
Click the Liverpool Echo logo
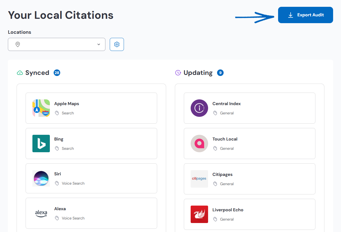(x=199, y=214)
